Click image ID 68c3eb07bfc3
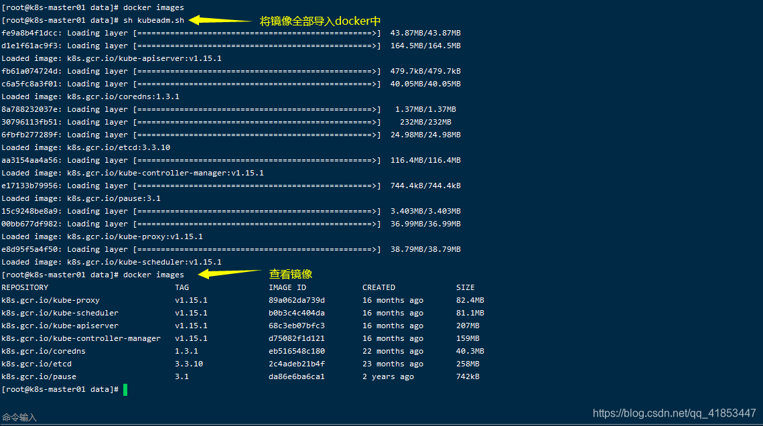 click(x=297, y=326)
